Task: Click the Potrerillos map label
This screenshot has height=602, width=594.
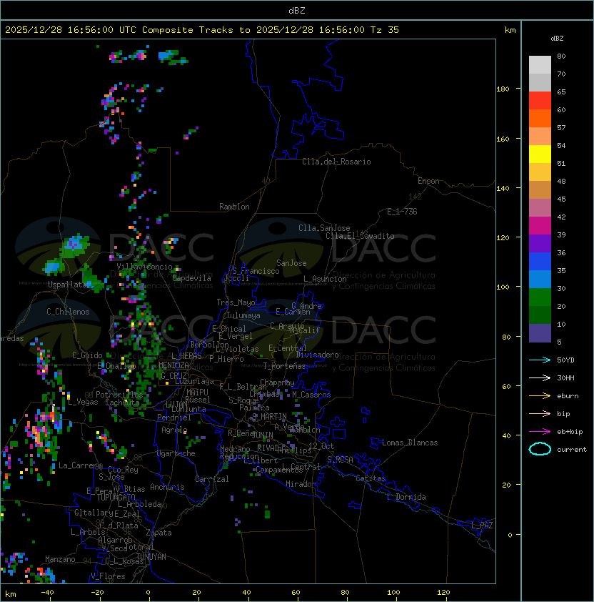Action: tap(119, 394)
